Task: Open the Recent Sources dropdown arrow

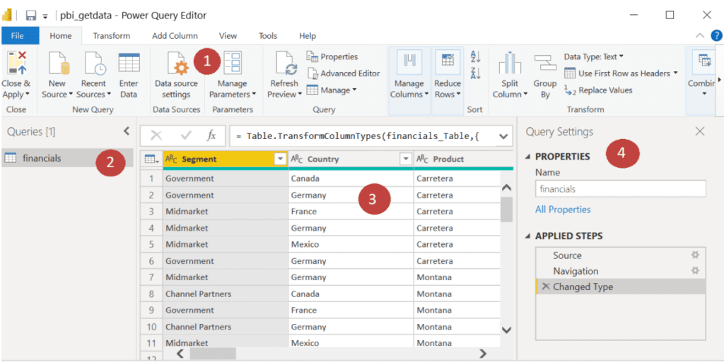Action: 109,95
